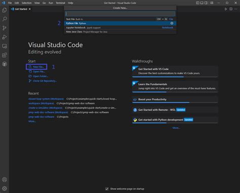Open the Manage gear icon
The width and height of the screenshot is (240, 193).
pos(5,188)
